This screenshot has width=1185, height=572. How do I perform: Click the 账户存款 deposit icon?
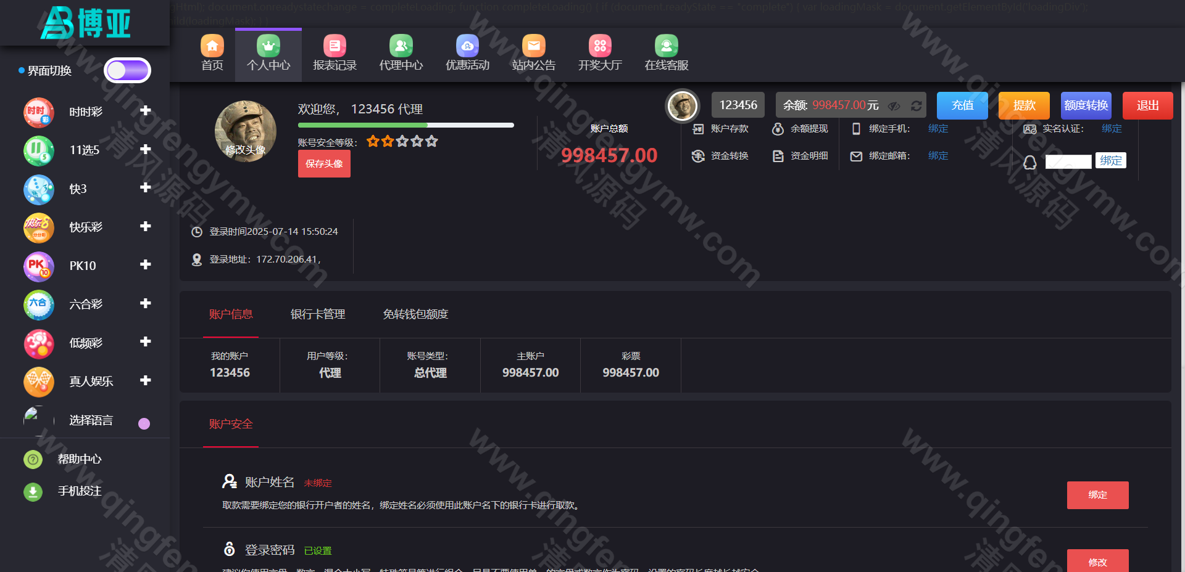click(698, 129)
